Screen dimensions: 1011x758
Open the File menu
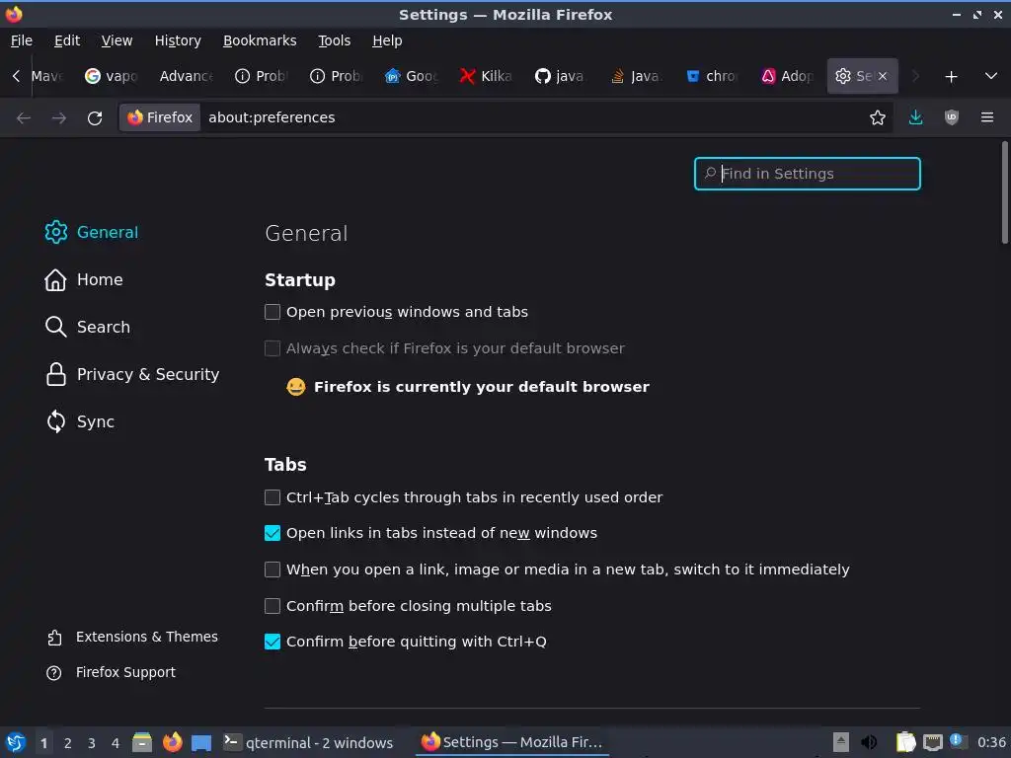22,40
